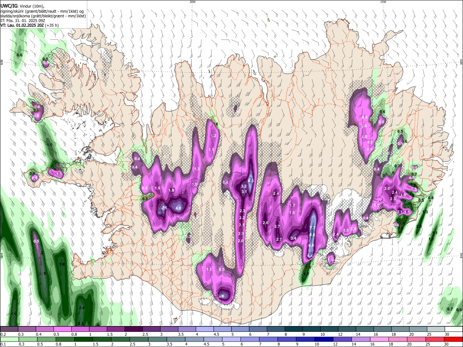Select the IT: Fös. 31. 01. 2025 09Z line

pos(23,21)
